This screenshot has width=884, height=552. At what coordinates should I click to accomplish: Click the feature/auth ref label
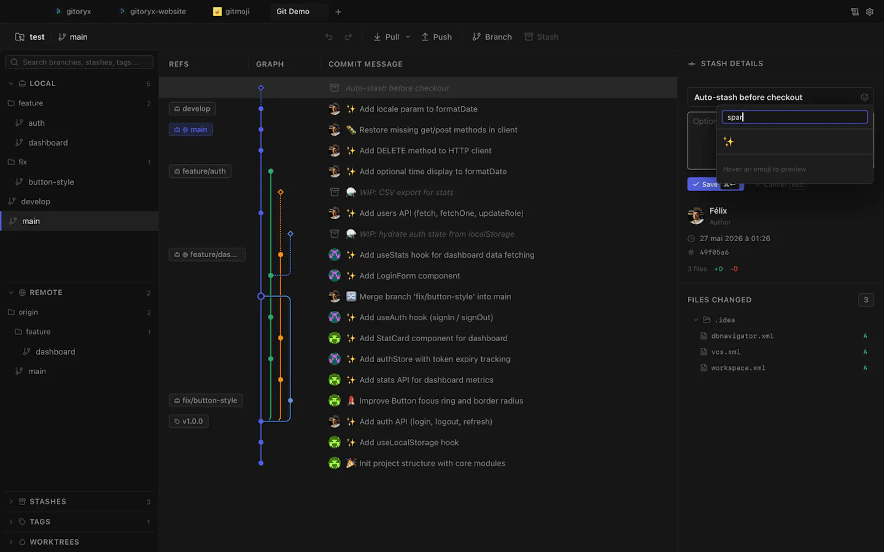(x=200, y=171)
